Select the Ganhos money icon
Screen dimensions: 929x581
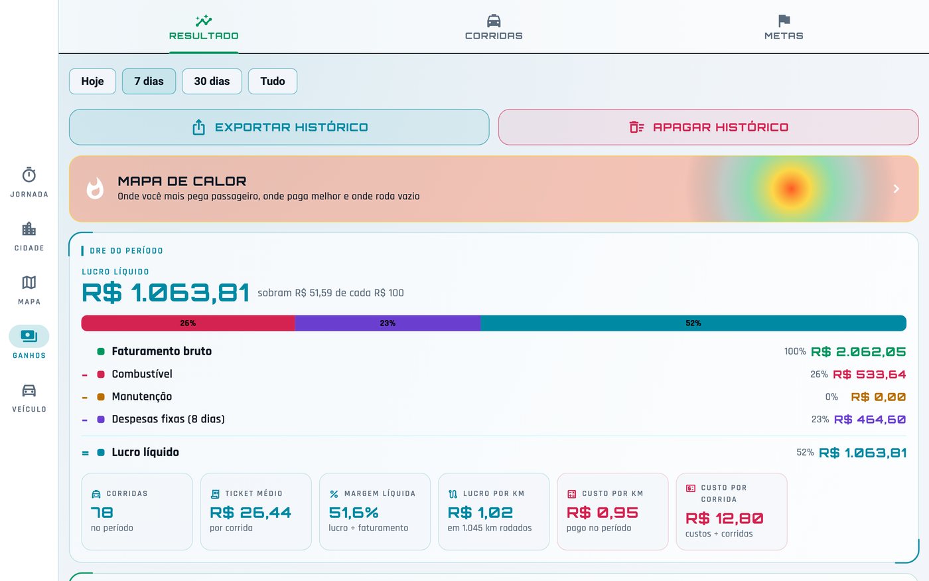click(x=29, y=336)
